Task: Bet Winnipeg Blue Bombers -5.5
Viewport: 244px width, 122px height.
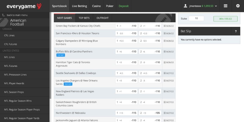Action: pos(150,41)
